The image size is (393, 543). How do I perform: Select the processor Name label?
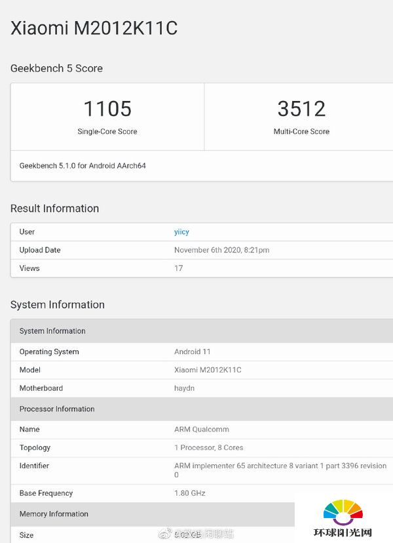29,430
